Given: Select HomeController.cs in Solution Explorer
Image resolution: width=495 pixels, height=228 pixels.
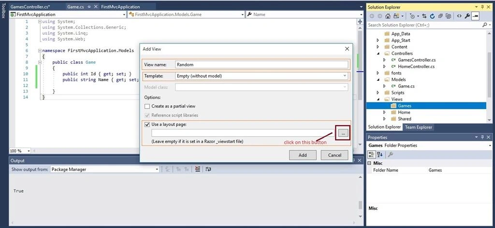Looking at the screenshot, I should pos(416,67).
